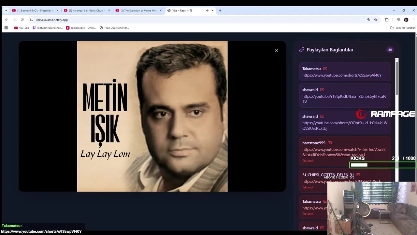Click Tıklandı label under hartstone999's link

[x=308, y=161]
